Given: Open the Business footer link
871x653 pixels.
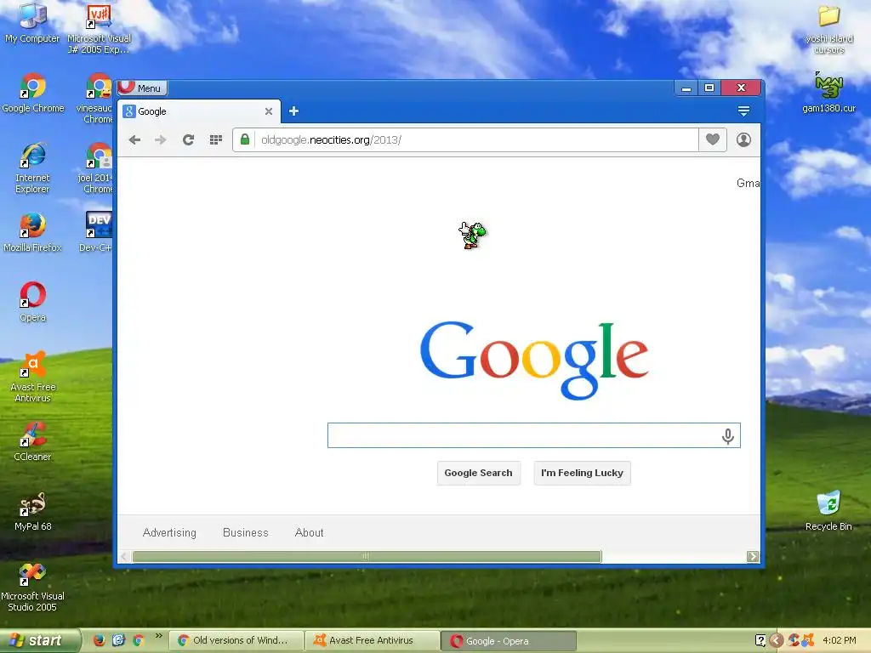Looking at the screenshot, I should coord(246,532).
